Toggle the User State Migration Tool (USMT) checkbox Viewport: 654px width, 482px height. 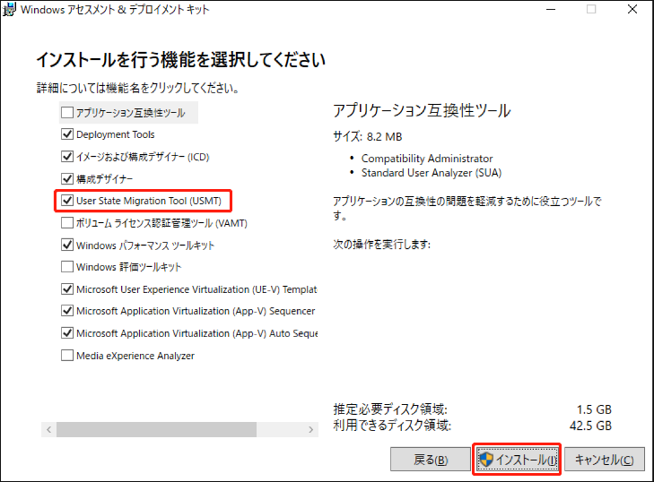pos(67,201)
